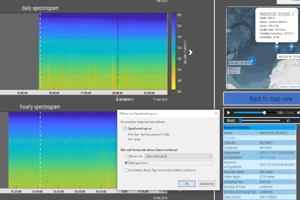Select the 'Datei speichern' radio option
The image size is (300, 200).
tap(126, 162)
